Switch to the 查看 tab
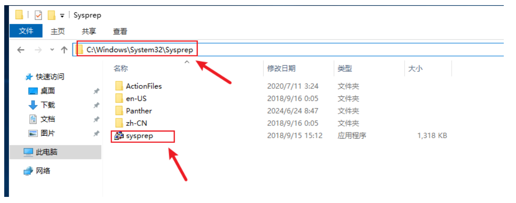Screen dimensions: 516x203 (x=120, y=31)
